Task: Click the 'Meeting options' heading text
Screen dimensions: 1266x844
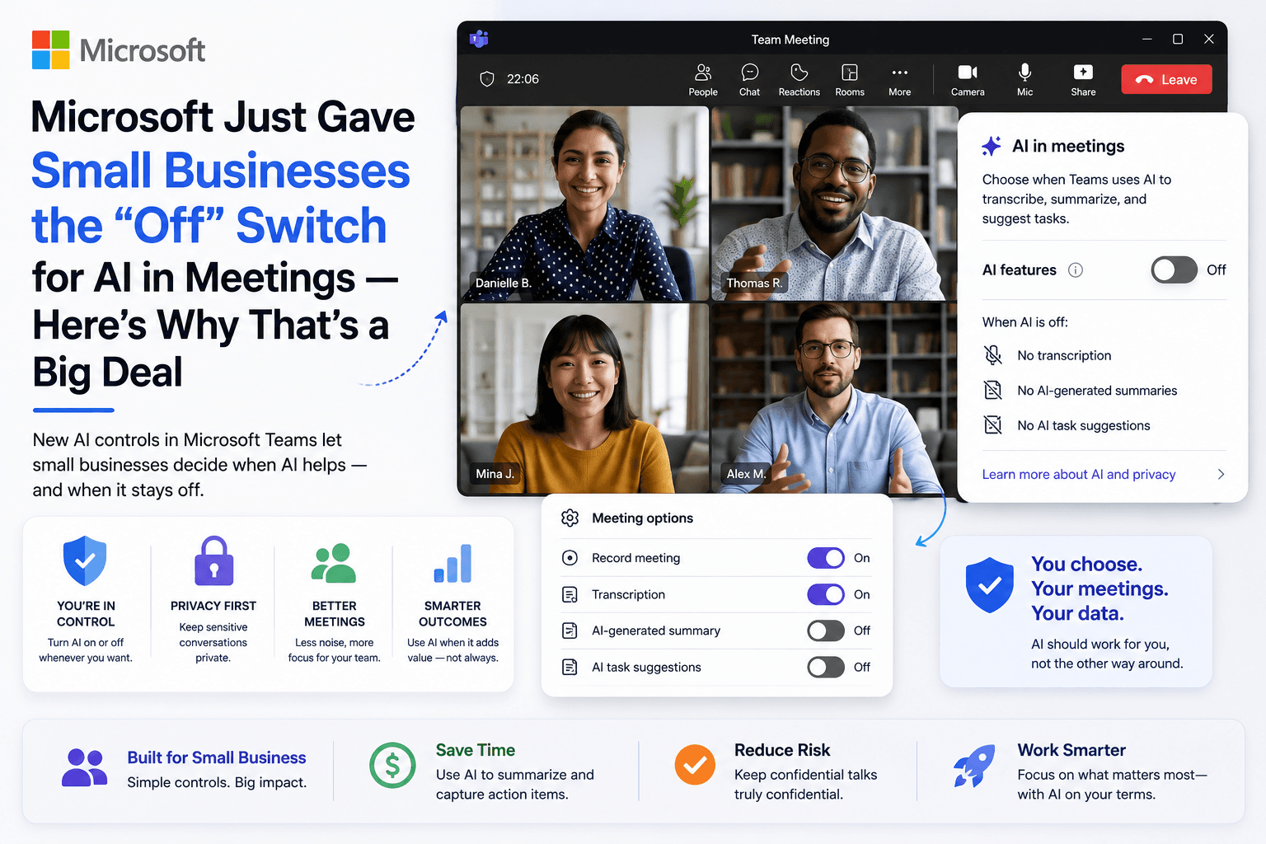Action: click(x=642, y=518)
